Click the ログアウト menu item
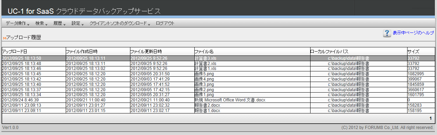Viewport: 437px width, 135px height. [165, 23]
